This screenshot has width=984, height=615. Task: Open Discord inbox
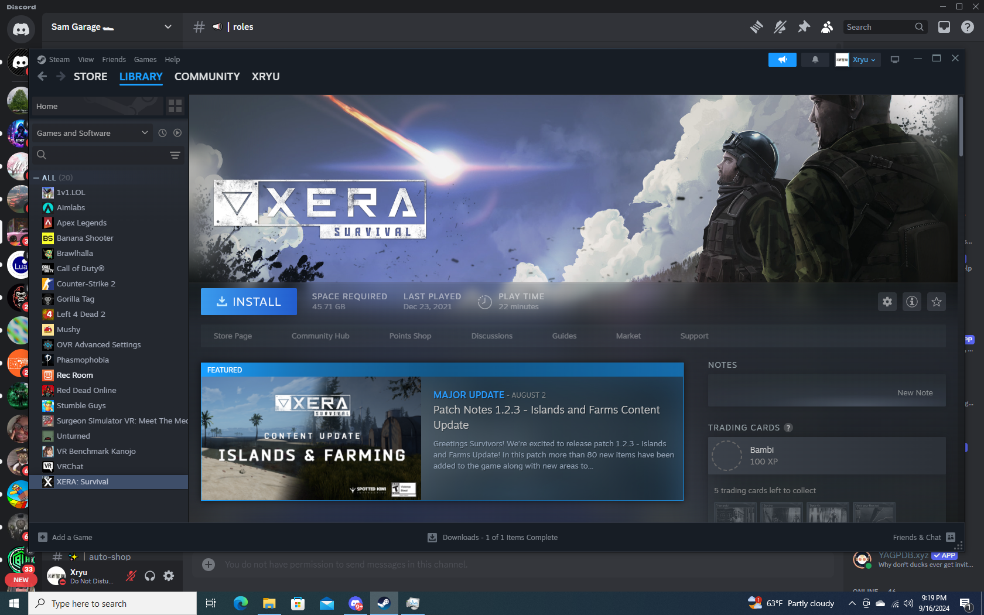click(x=944, y=27)
